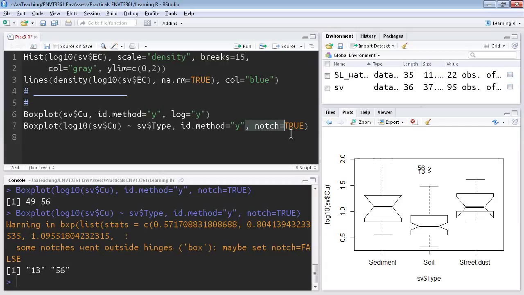
Task: Switch to the Files tab
Action: point(330,112)
